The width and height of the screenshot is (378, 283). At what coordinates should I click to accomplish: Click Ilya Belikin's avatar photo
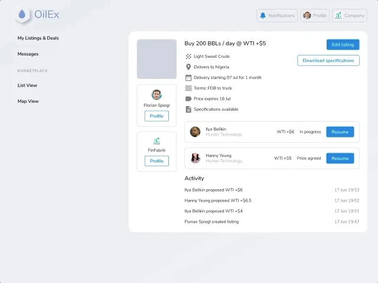(x=195, y=132)
